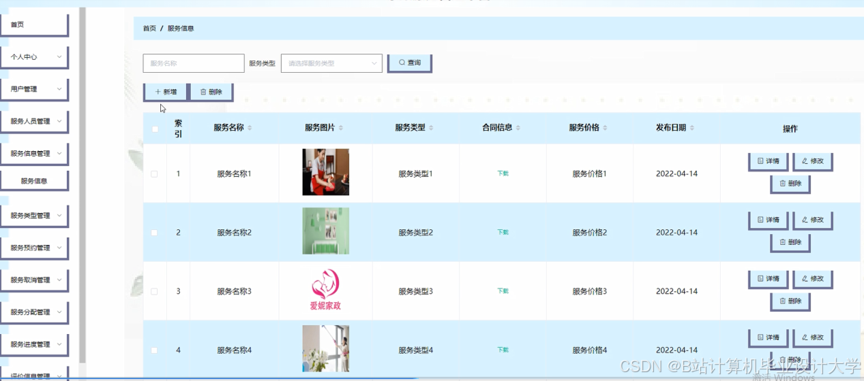Sort by 服务价格 column arrows

[x=606, y=128]
